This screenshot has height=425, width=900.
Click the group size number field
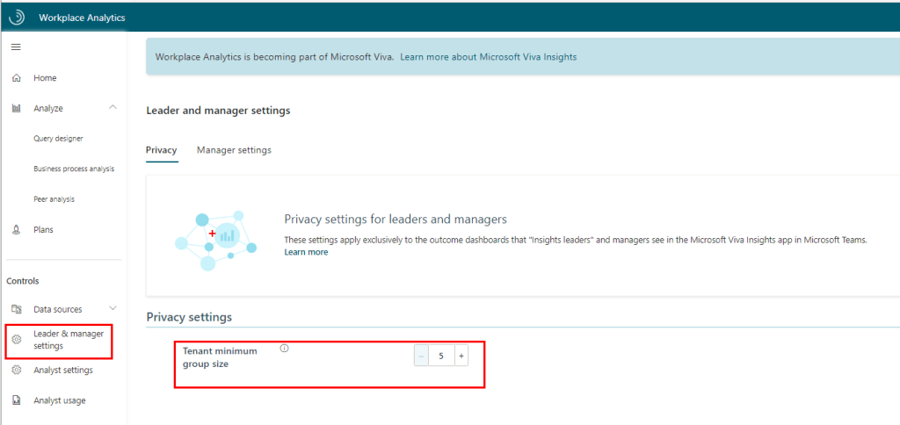pos(440,356)
